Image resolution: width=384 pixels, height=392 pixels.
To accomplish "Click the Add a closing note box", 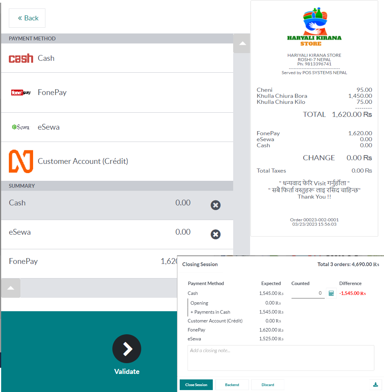I will [281, 358].
